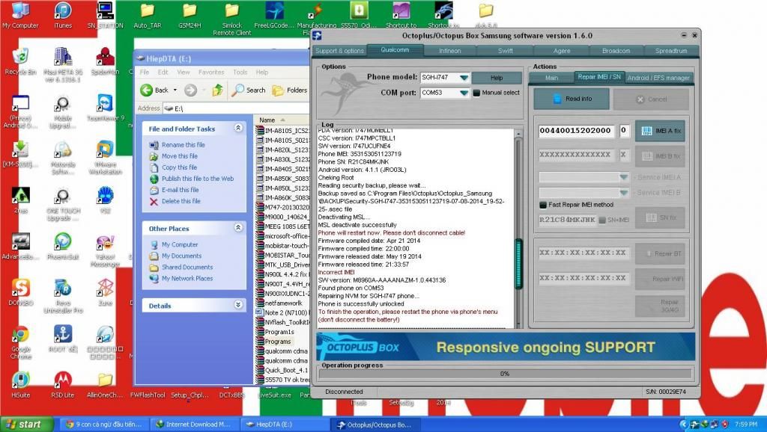This screenshot has height=432, width=767.
Task: Click IMEI A fix button
Action: click(660, 131)
